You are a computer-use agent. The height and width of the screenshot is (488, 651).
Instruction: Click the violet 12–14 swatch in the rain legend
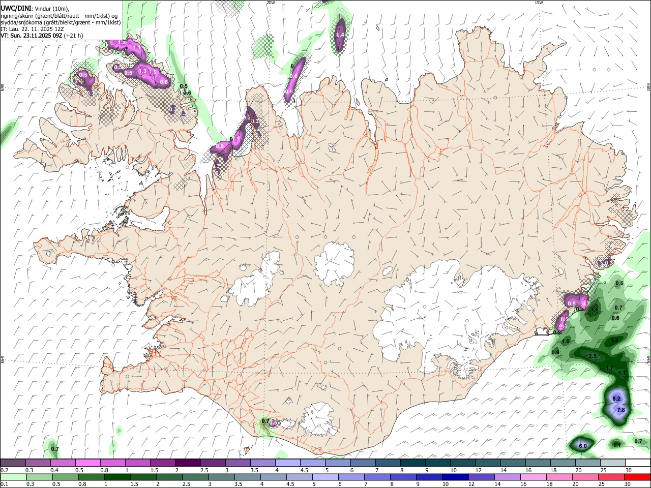pos(481,477)
